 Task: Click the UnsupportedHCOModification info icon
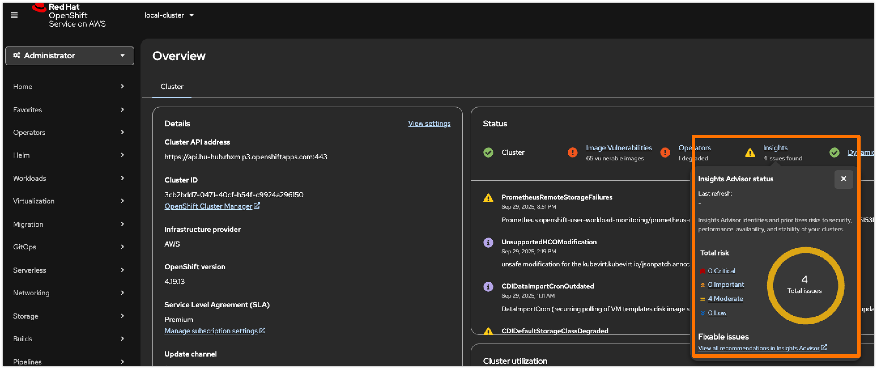click(488, 243)
